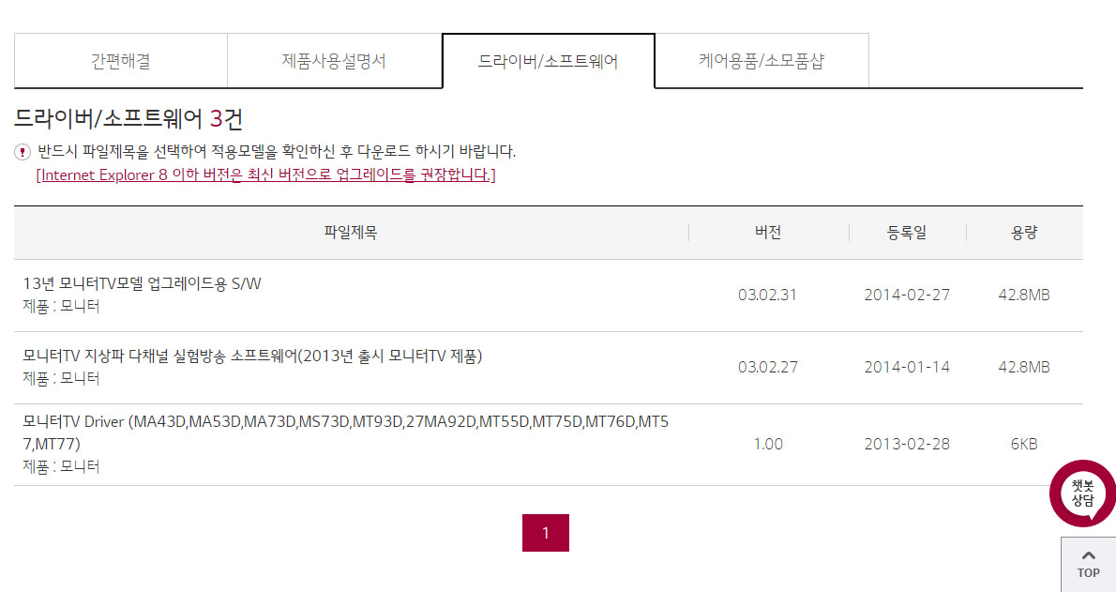Click the 6KB size cell

[1024, 444]
